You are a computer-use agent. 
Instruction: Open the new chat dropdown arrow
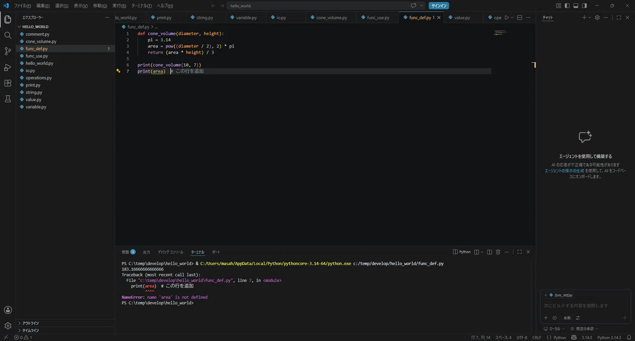coord(589,17)
